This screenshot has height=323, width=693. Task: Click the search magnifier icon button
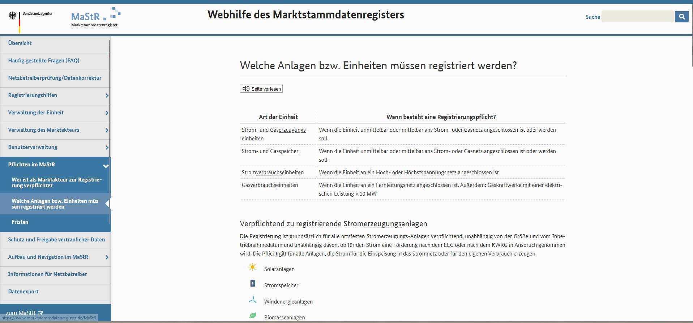pyautogui.click(x=682, y=17)
